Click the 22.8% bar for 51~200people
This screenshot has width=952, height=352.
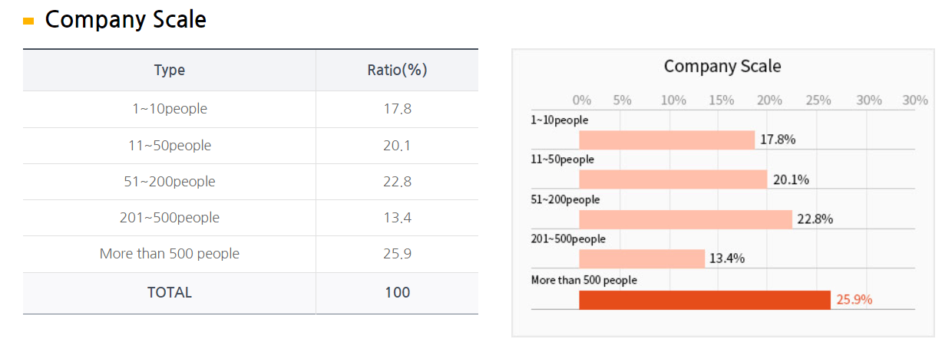click(x=685, y=219)
